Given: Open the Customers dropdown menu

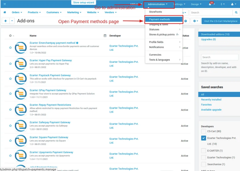Looking at the screenshot, I should 54,12.
